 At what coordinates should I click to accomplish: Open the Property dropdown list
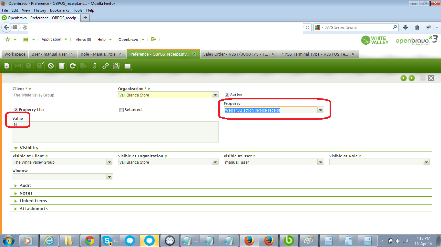[x=321, y=110]
